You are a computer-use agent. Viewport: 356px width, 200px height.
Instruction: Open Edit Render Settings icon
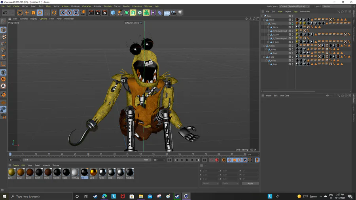coord(104,13)
